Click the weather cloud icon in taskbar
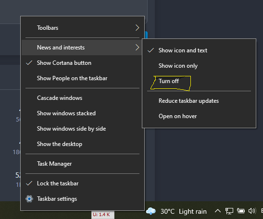The height and width of the screenshot is (219, 263). tap(151, 211)
